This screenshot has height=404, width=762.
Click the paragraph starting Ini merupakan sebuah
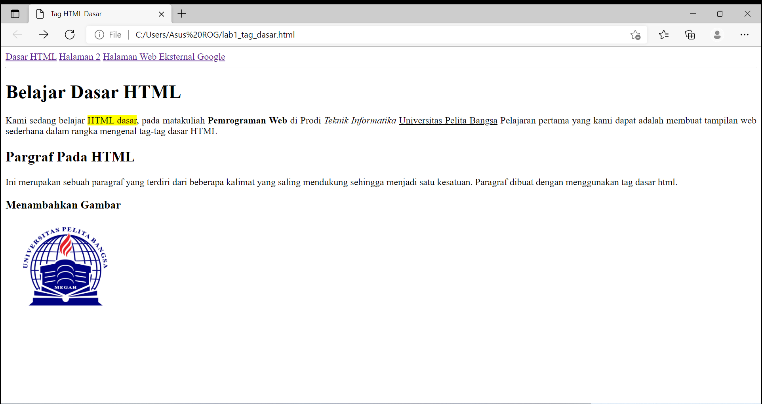[x=341, y=182]
